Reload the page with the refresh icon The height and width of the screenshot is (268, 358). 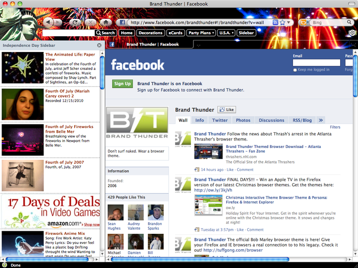[75, 22]
